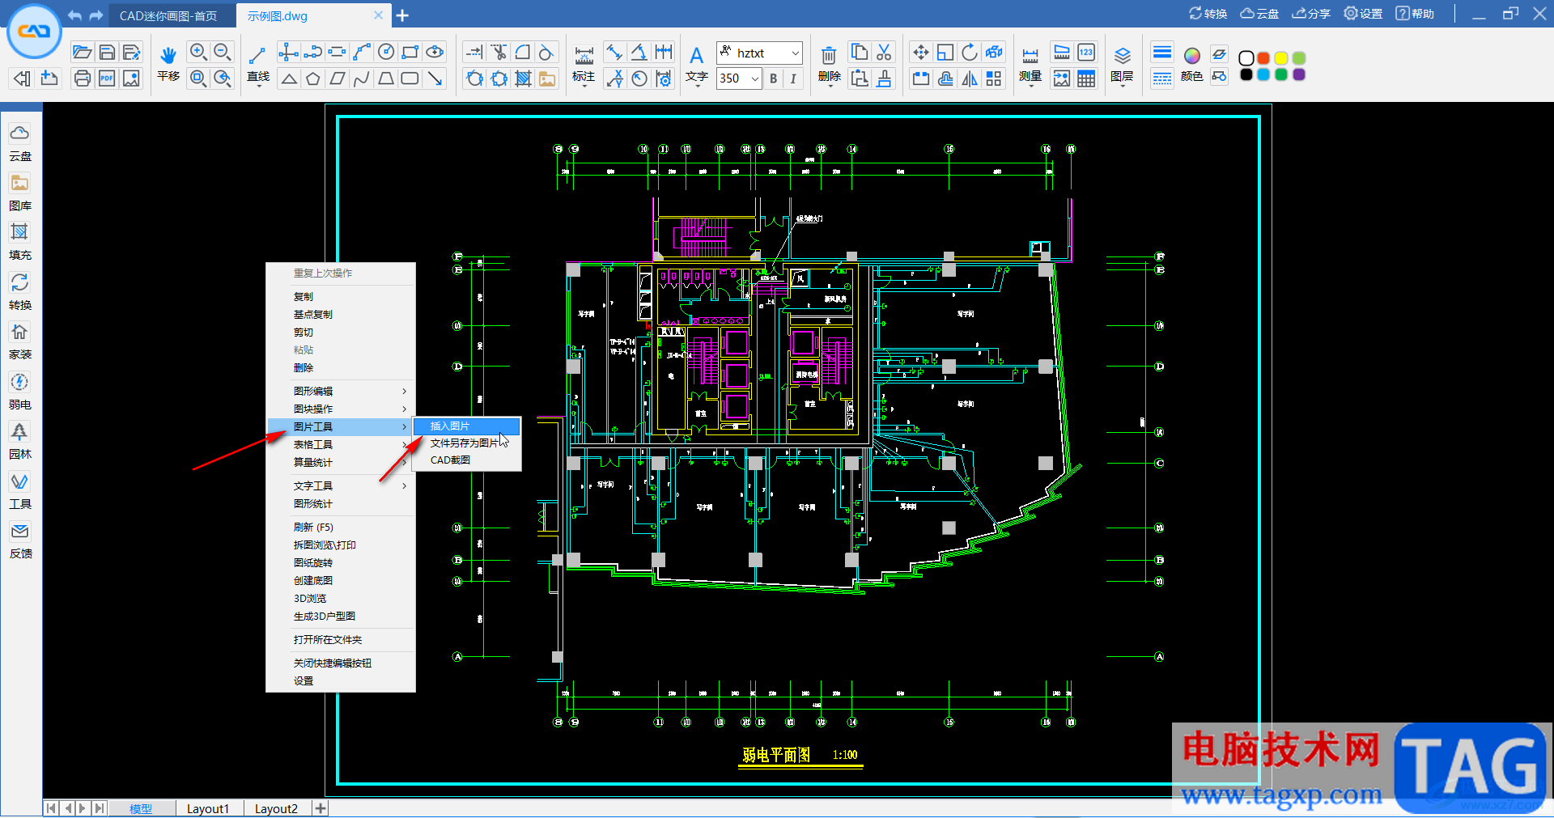The width and height of the screenshot is (1554, 818).
Task: Pick the yellow color swatch
Action: coord(1281,58)
